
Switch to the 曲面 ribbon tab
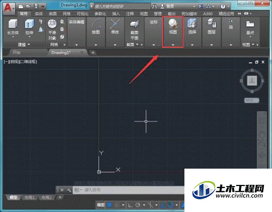pyautogui.click(x=53, y=14)
